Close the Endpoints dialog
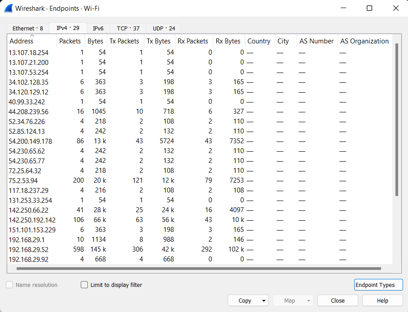The height and width of the screenshot is (312, 408). (x=338, y=300)
